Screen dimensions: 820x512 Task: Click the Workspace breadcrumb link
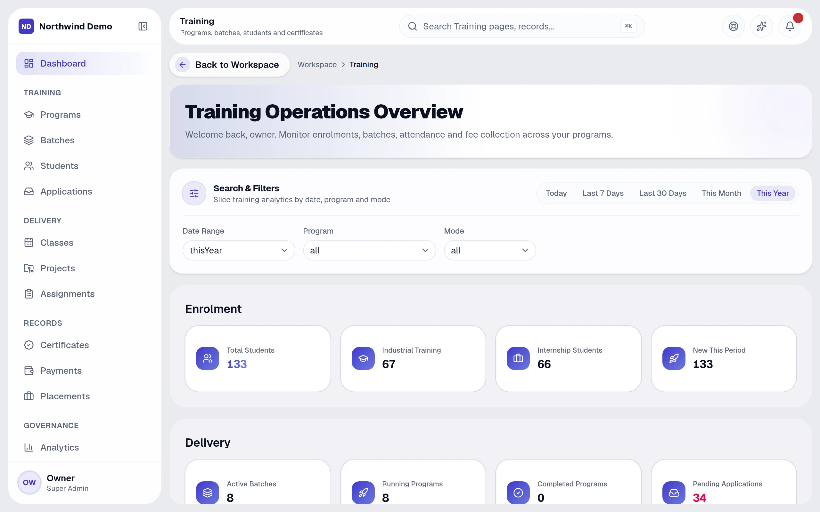(x=317, y=65)
